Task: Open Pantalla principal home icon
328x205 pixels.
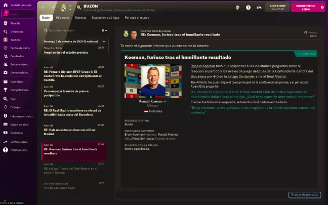Action: point(6,5)
